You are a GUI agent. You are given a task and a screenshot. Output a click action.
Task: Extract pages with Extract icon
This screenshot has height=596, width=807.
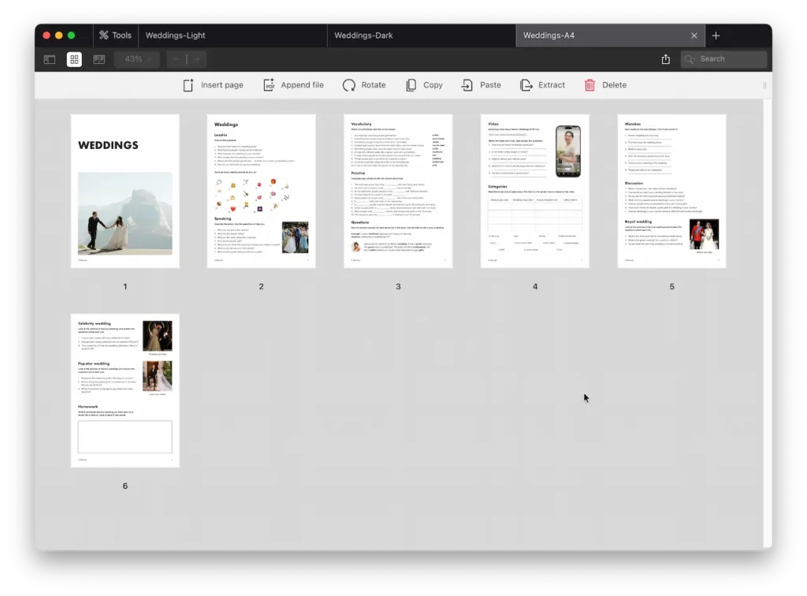(x=526, y=85)
